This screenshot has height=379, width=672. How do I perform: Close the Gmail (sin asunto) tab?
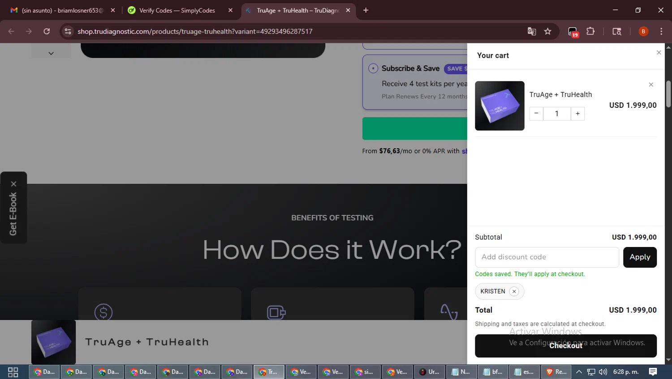tap(113, 10)
